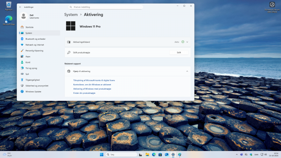This screenshot has width=281, height=158.
Task: Collapse the Hjælp til aktivering section
Action: pos(187,71)
